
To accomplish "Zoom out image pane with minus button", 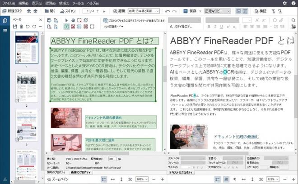I will pyautogui.click(x=154, y=179).
